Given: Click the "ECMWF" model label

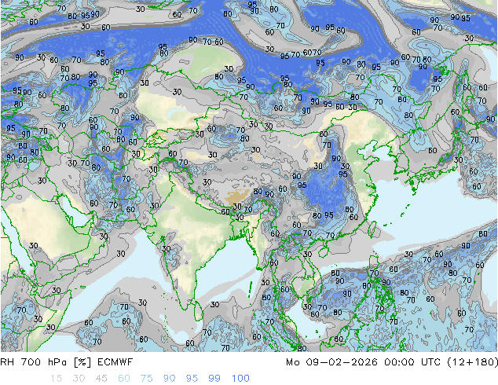Looking at the screenshot, I should (x=115, y=362).
